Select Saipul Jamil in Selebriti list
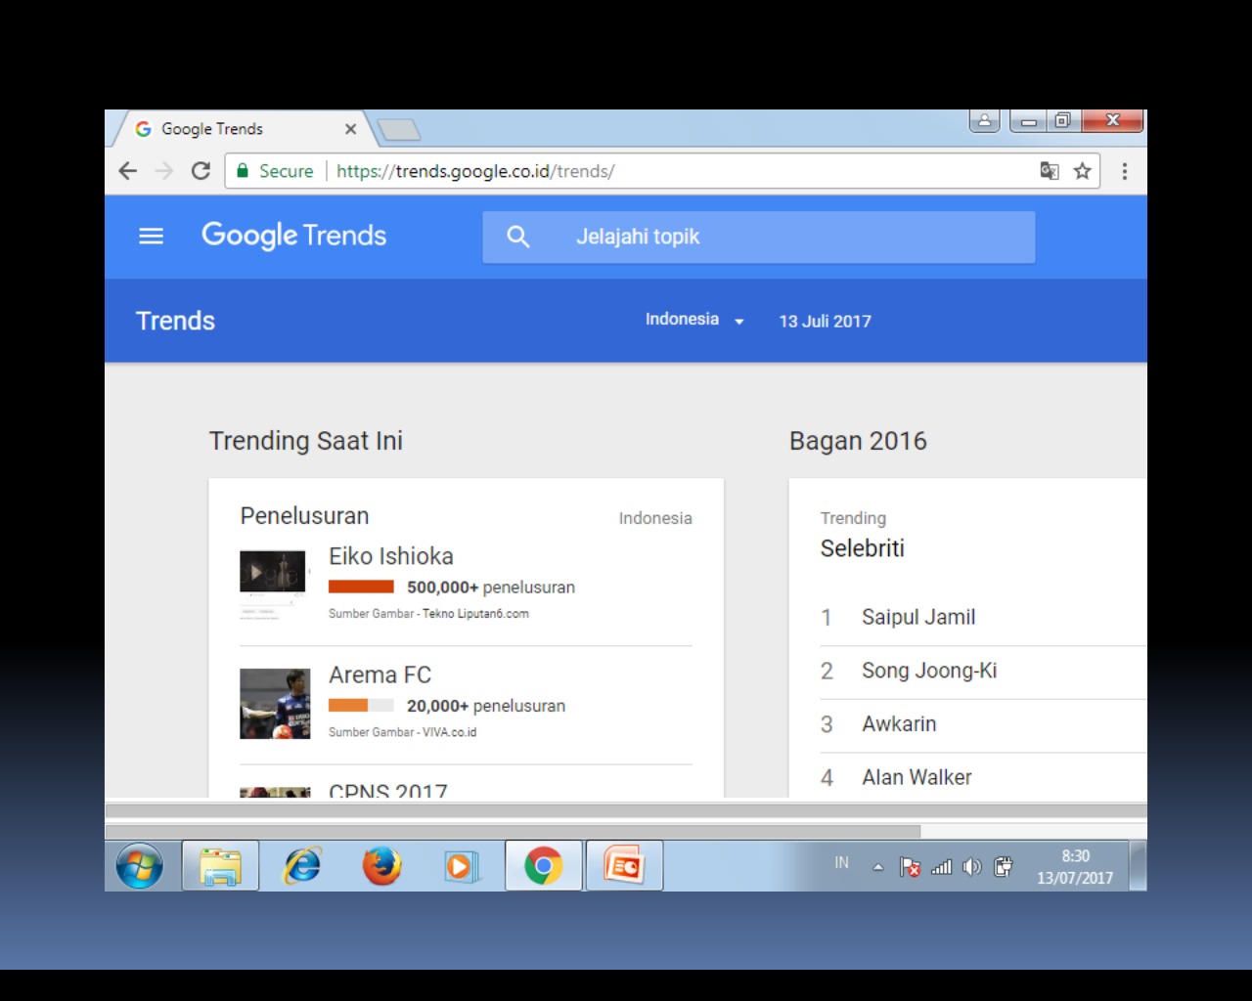 point(918,618)
